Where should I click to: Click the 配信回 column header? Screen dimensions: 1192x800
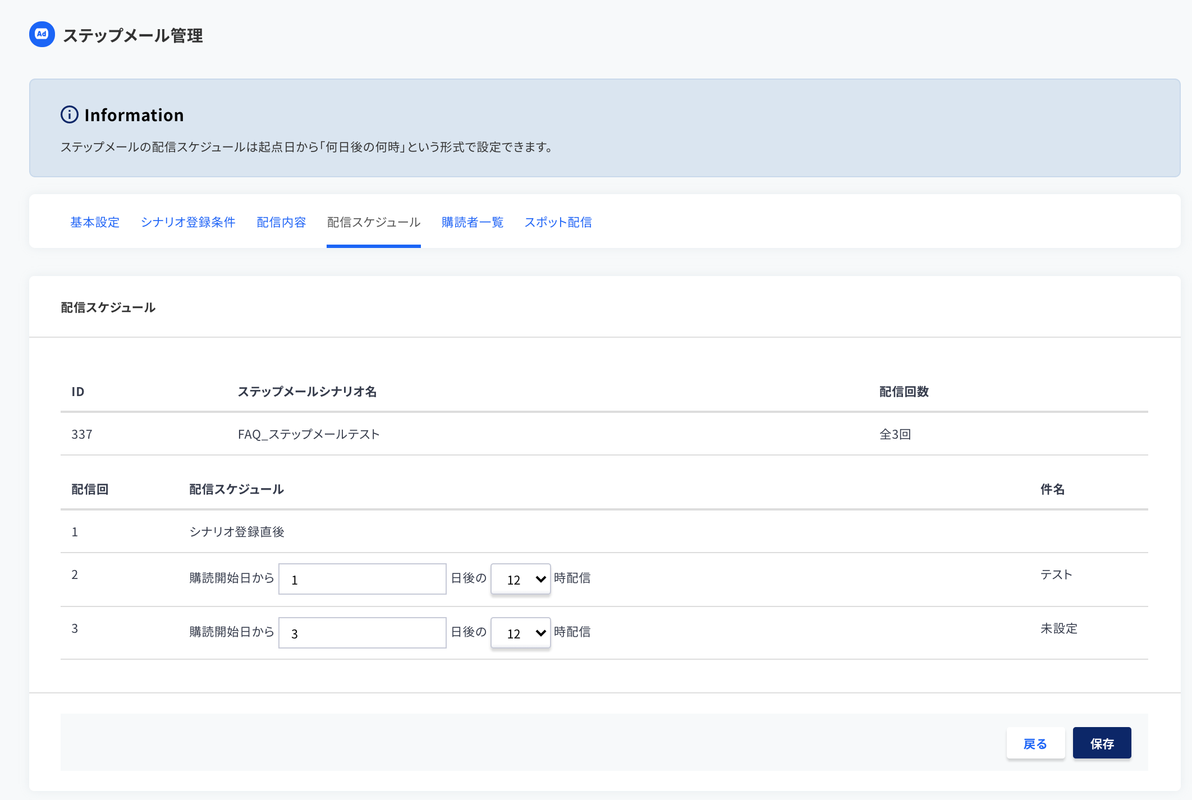point(90,489)
